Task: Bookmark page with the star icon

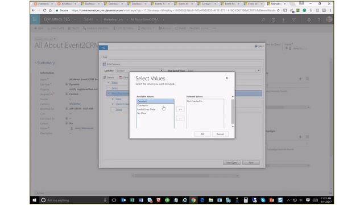Action: click(278, 10)
